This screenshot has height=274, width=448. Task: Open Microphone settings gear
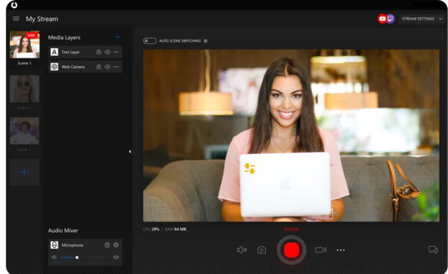click(x=116, y=245)
